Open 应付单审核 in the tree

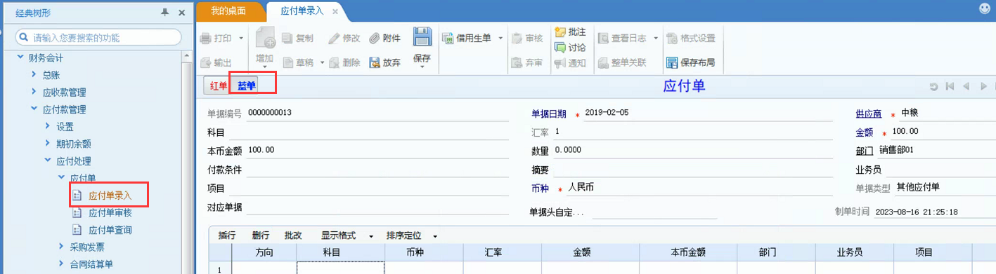[110, 213]
